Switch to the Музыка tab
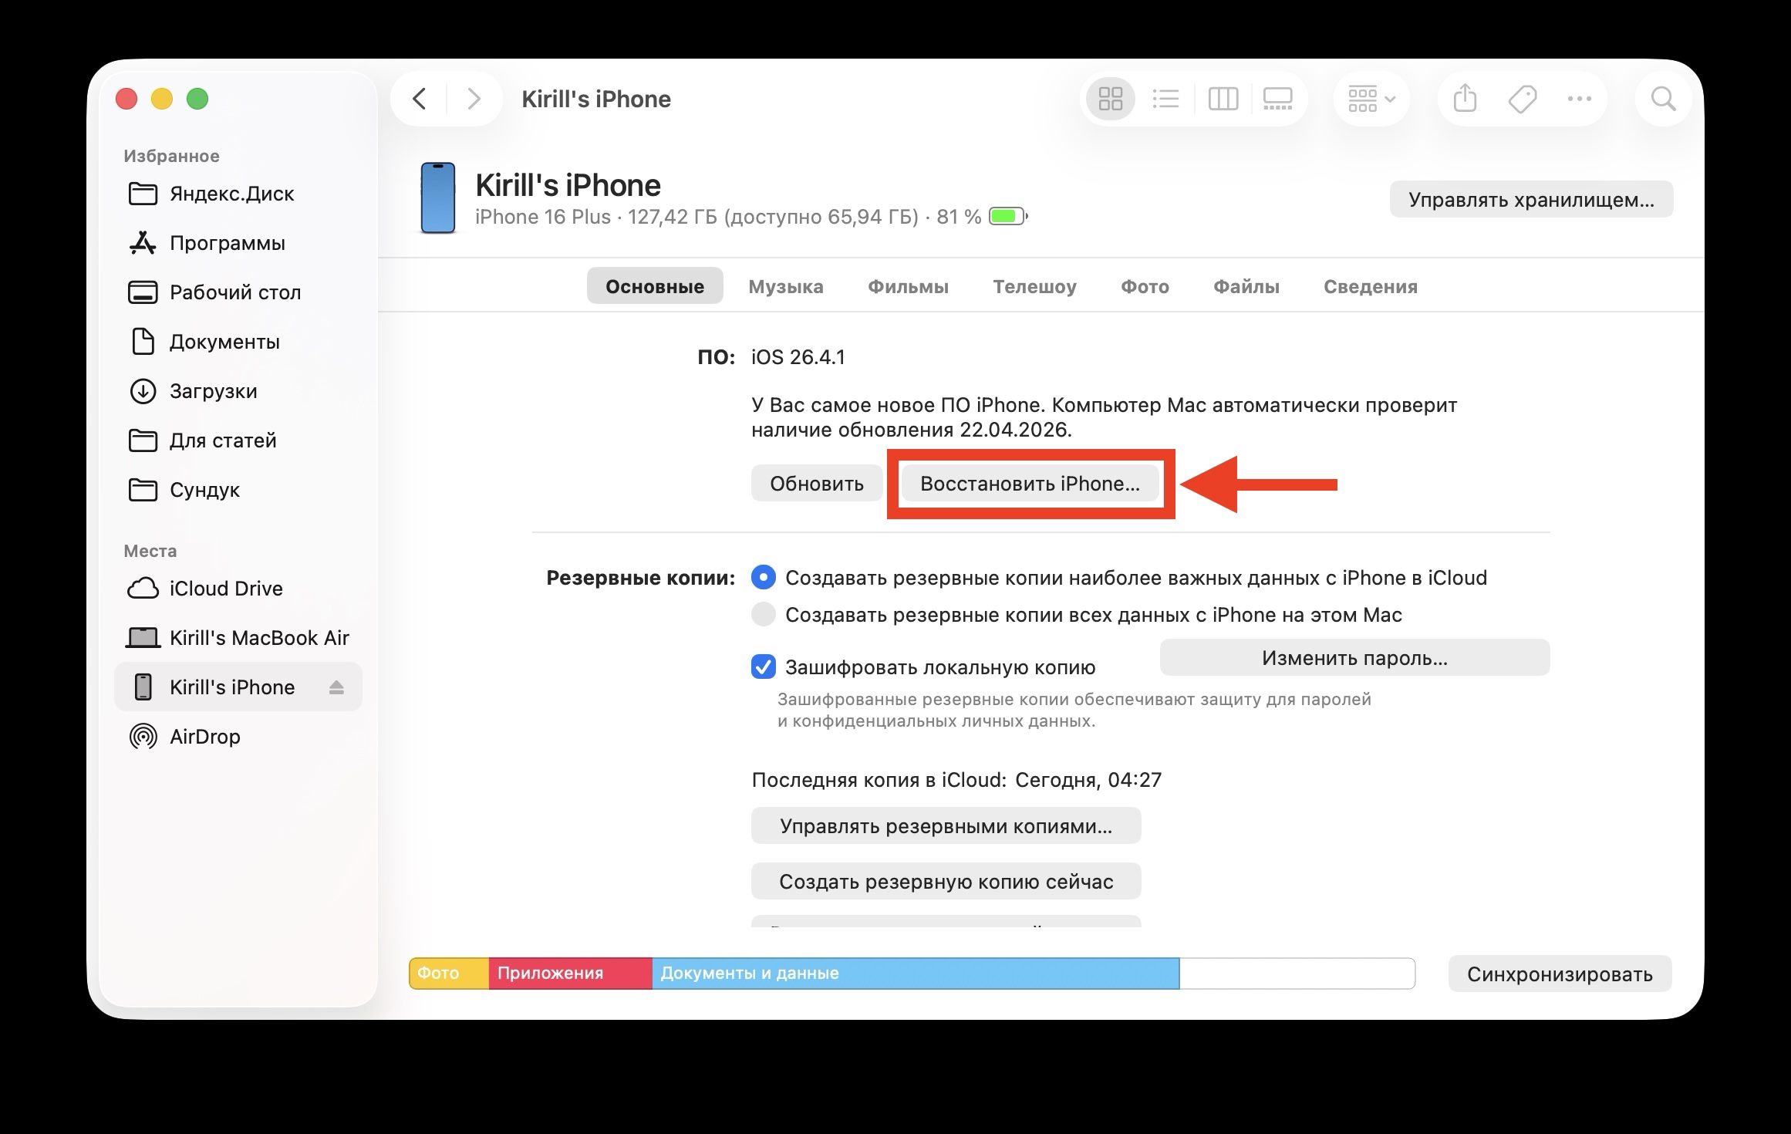 tap(785, 285)
